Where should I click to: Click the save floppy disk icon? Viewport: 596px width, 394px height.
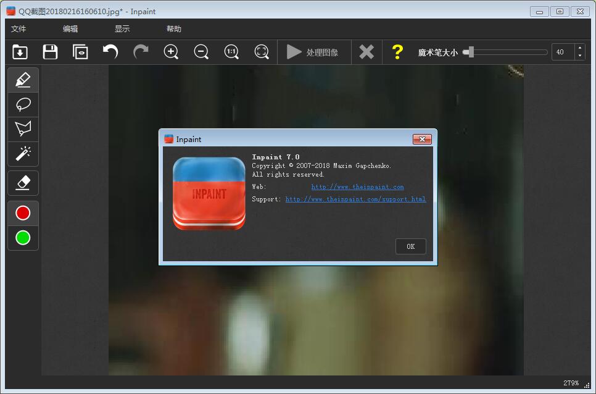tap(50, 52)
